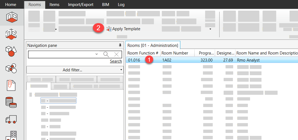Clear the search box with X icon
This screenshot has width=298, height=140.
pyautogui.click(x=116, y=54)
